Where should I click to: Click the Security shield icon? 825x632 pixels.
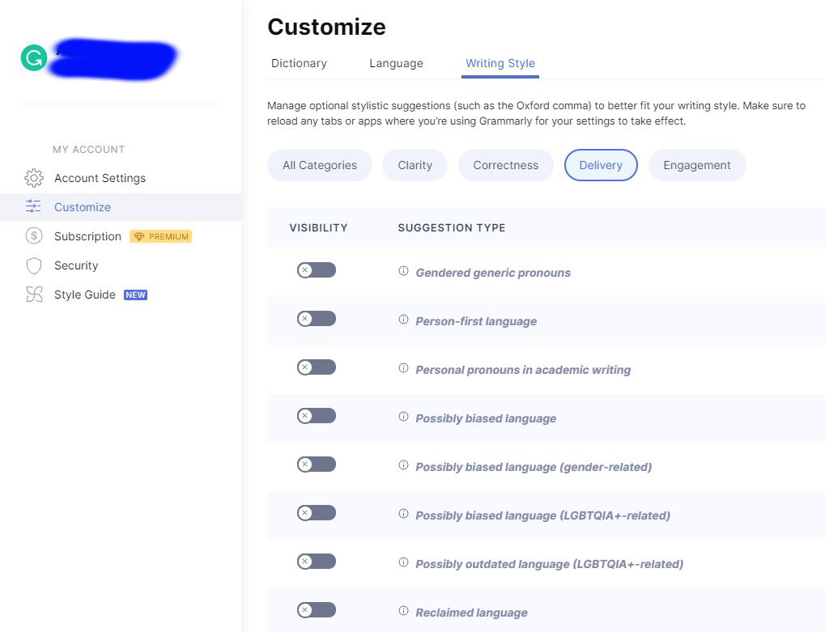(34, 265)
